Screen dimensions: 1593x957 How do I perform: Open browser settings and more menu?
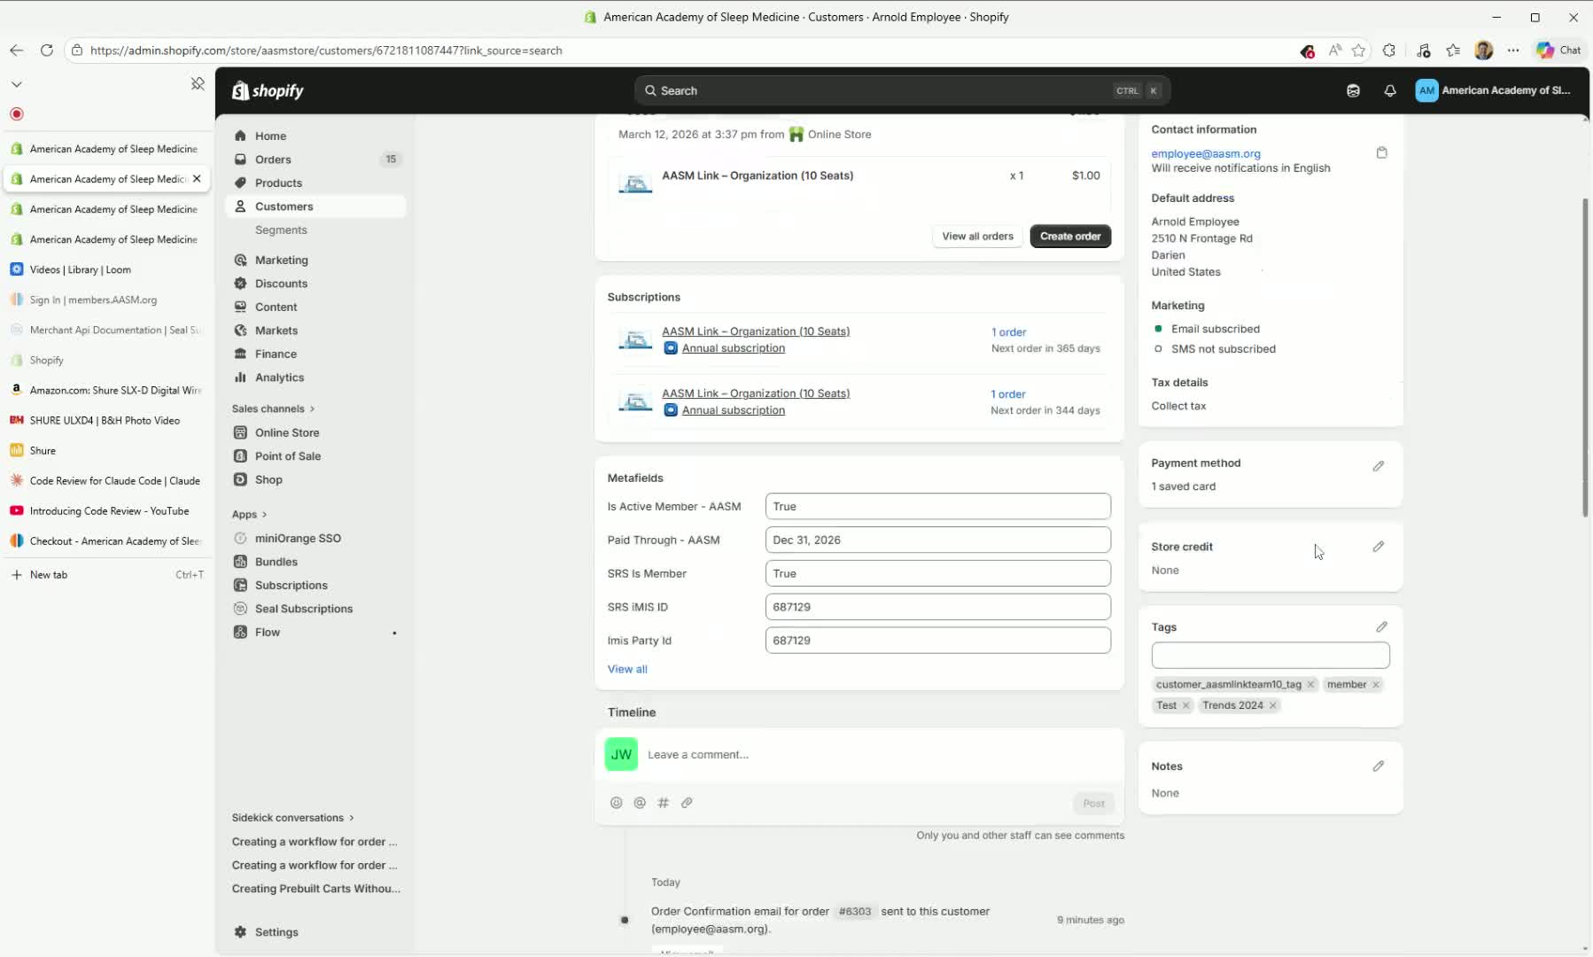click(x=1513, y=51)
